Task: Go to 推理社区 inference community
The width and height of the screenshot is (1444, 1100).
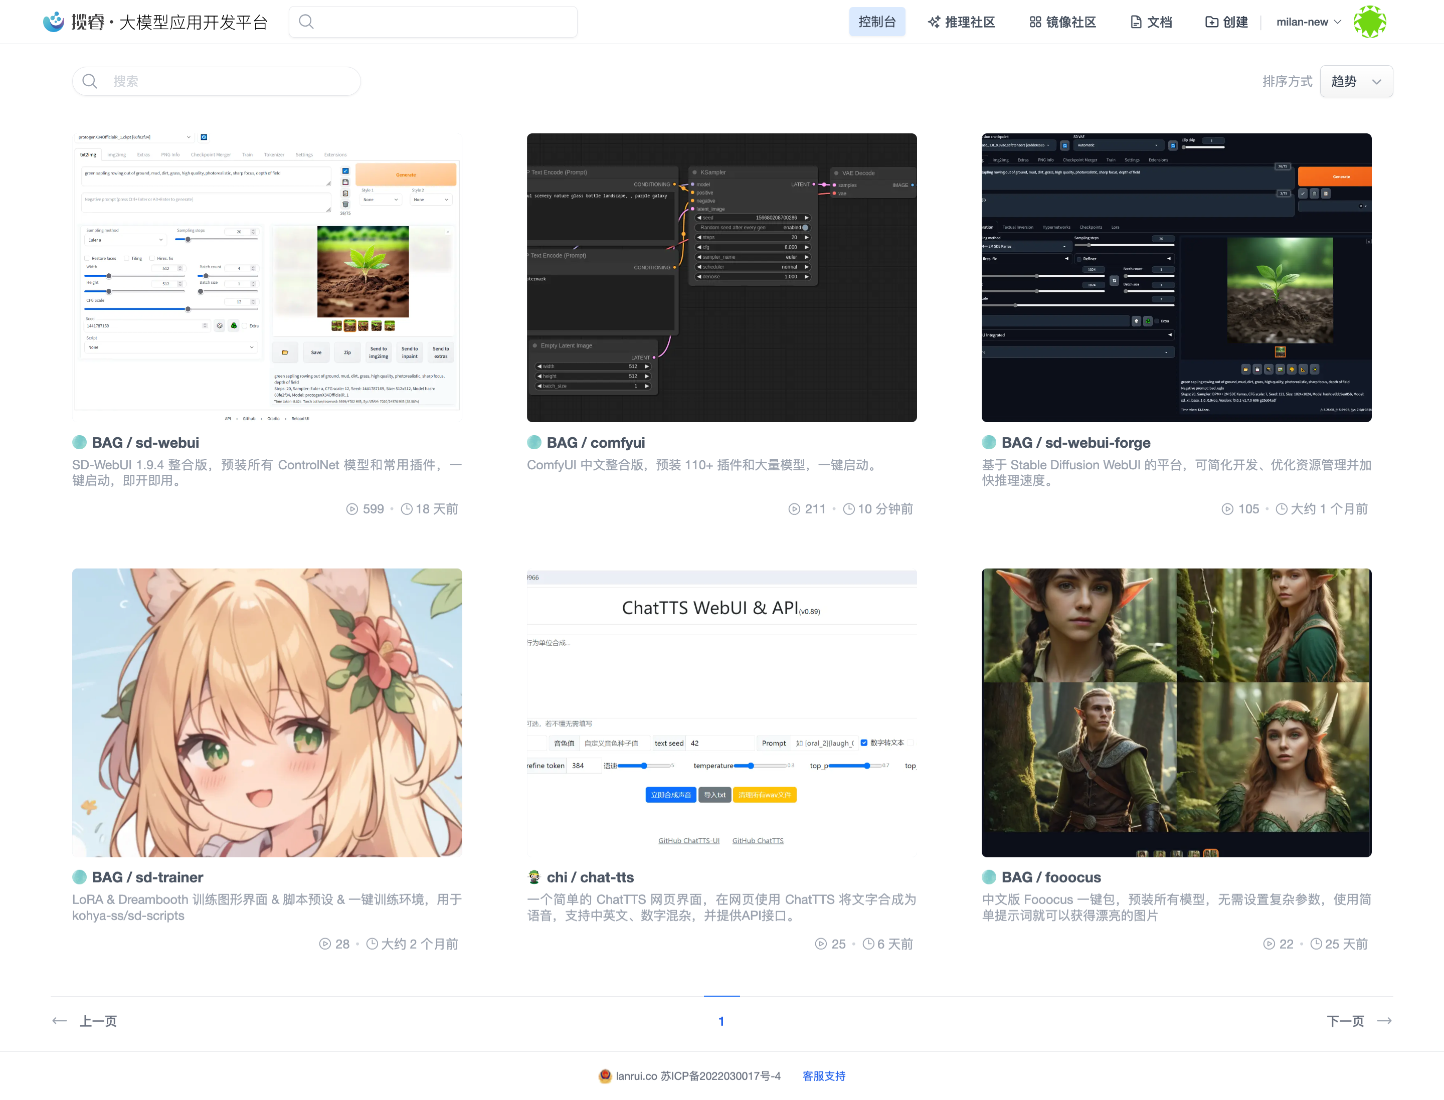Action: 961,22
